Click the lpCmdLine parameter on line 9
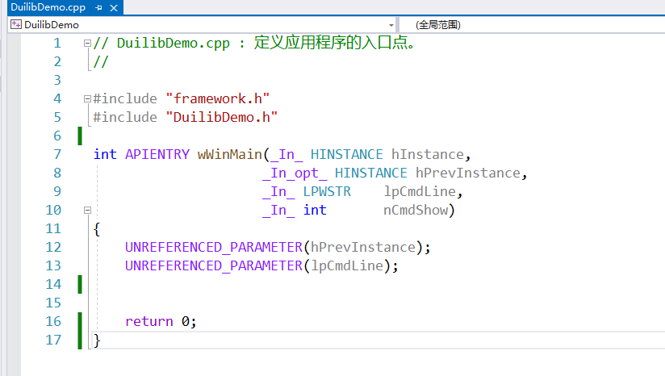Viewport: 665px width, 376px height. (x=420, y=191)
